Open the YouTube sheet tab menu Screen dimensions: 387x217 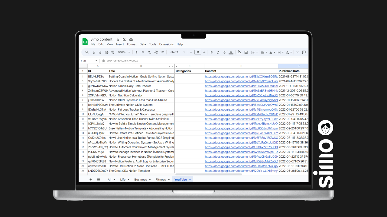pyautogui.click(x=190, y=179)
